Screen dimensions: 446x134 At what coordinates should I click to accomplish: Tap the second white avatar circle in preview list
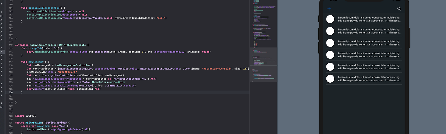(x=330, y=31)
